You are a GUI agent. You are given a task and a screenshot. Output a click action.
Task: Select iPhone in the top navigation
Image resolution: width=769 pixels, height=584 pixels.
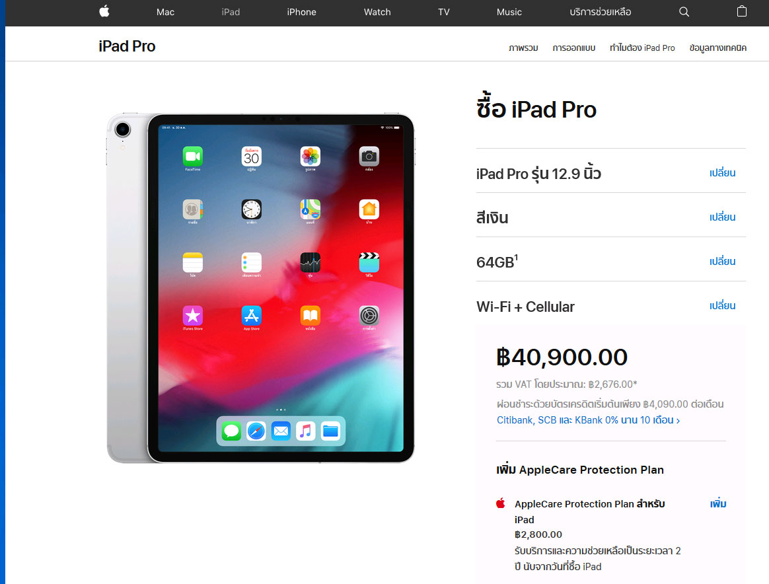pos(302,12)
